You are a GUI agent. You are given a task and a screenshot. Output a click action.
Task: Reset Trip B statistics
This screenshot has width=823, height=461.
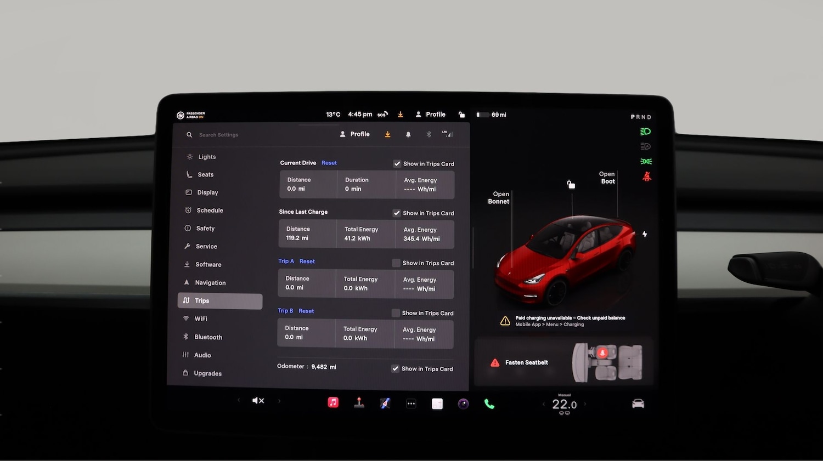point(306,311)
